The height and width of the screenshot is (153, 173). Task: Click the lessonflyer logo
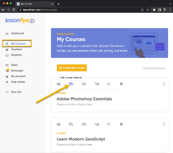[20, 21]
